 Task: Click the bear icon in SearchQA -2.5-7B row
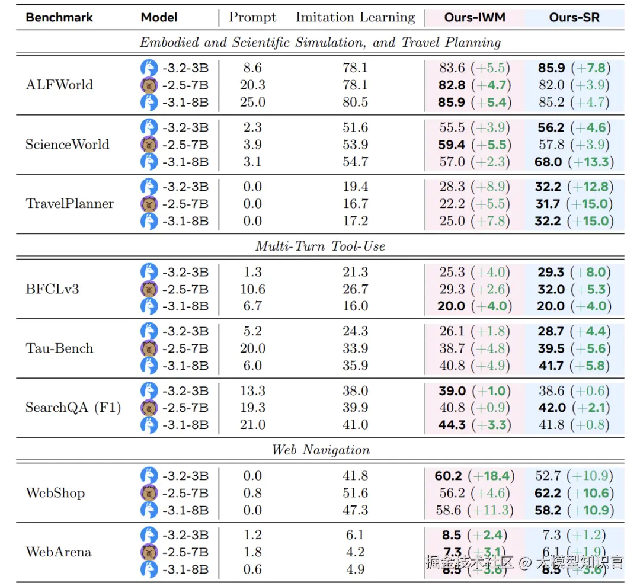point(149,408)
